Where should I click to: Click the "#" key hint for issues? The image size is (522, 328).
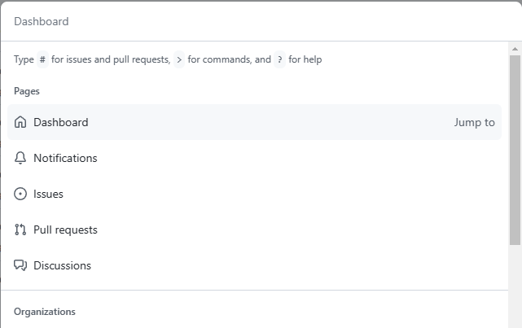pyautogui.click(x=42, y=59)
